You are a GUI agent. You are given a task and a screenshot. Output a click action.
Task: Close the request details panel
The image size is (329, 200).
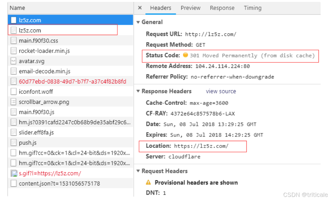pyautogui.click(x=140, y=8)
